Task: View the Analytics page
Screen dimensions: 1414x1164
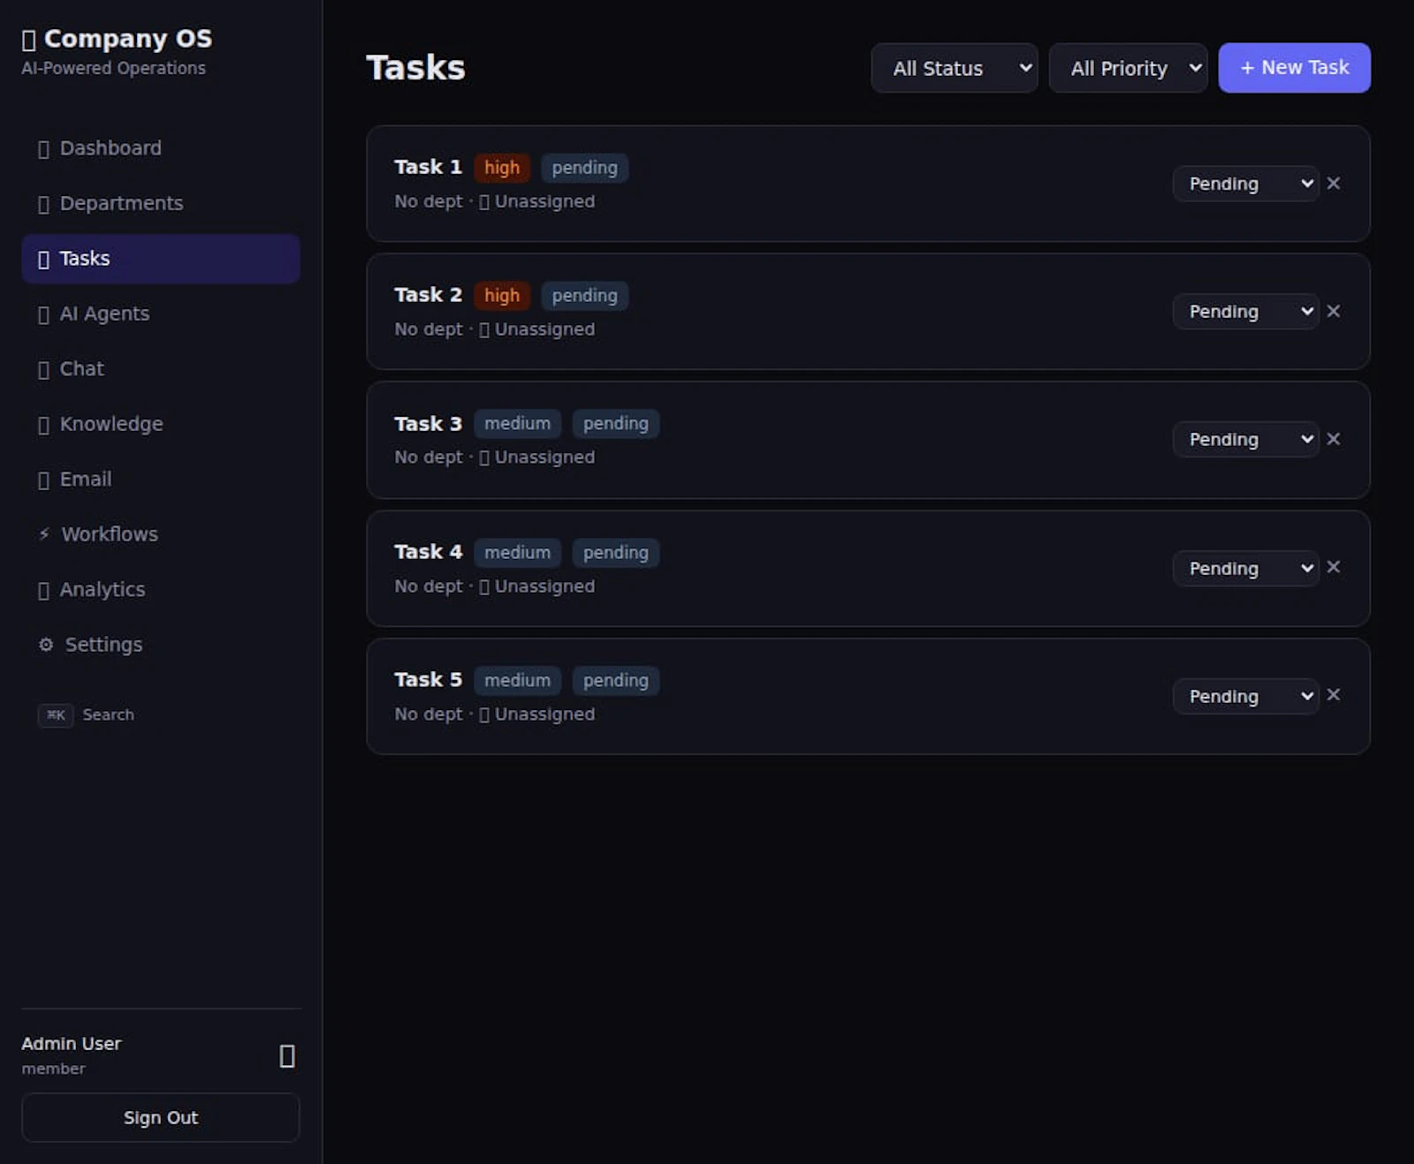Action: [161, 590]
